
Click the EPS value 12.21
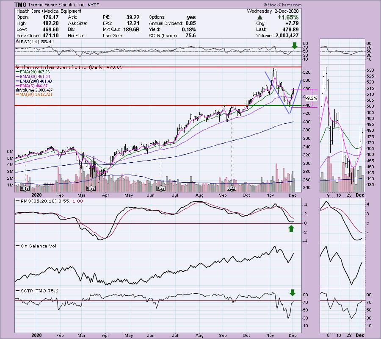[x=133, y=23]
